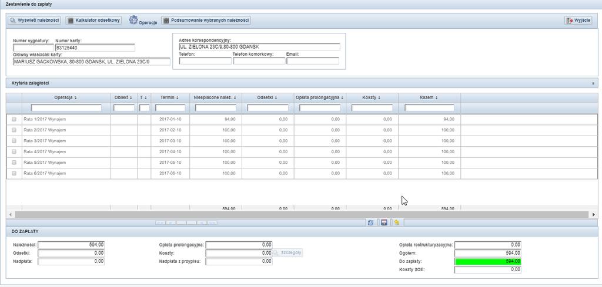Expand the Kryteria zaległości panel
Viewport: 602px width, 287px height.
593,83
